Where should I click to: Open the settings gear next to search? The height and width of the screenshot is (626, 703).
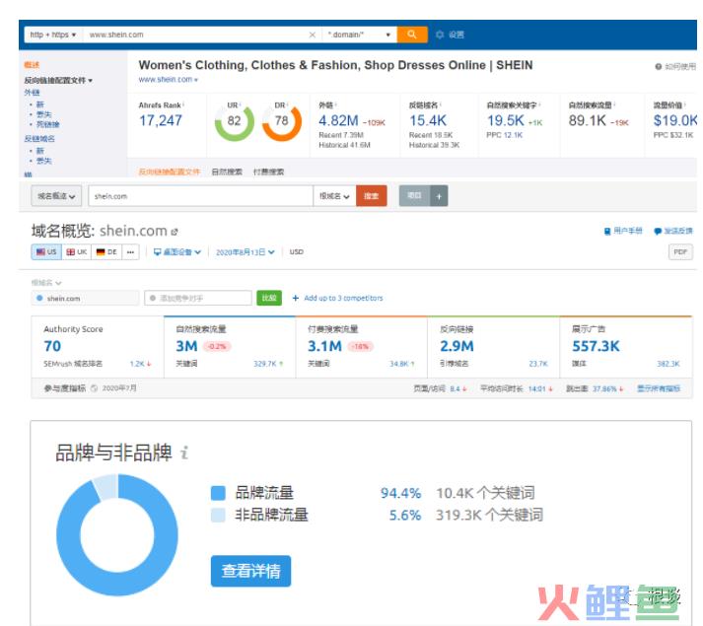[x=440, y=35]
